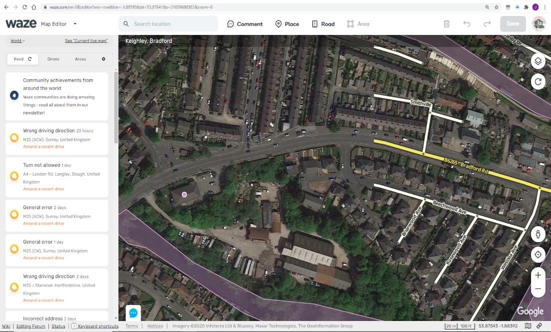Zoom in with the plus icon
551x332 pixels.
pos(538,275)
